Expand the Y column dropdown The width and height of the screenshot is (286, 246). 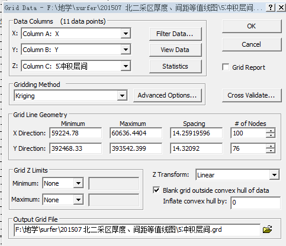click(126, 50)
